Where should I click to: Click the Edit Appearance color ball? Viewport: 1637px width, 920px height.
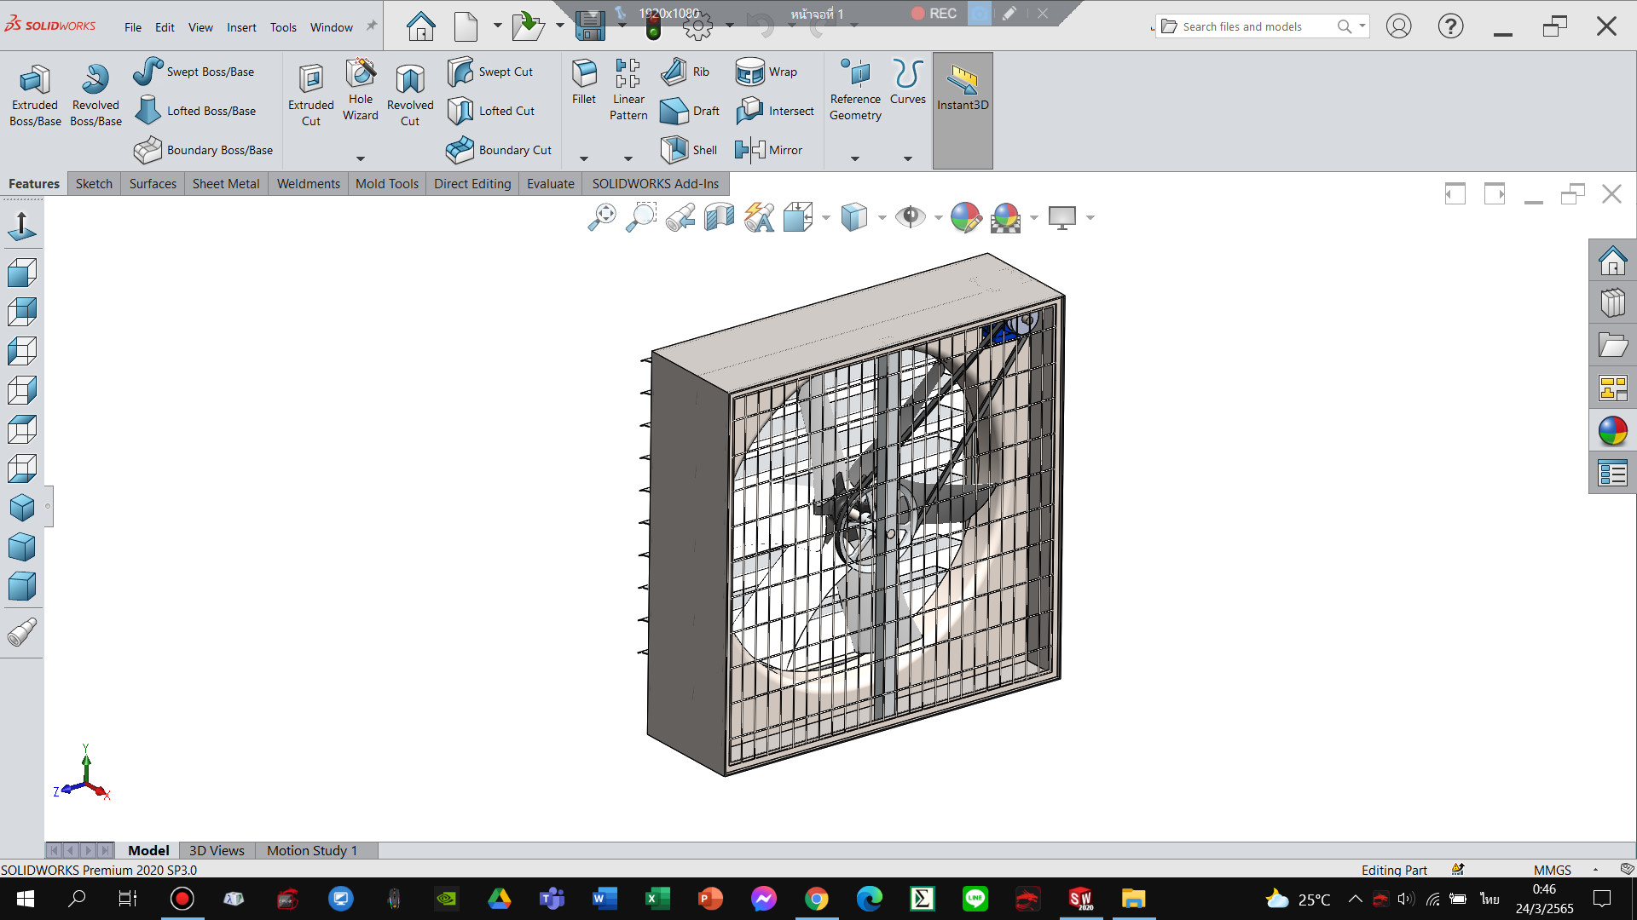[x=965, y=217]
